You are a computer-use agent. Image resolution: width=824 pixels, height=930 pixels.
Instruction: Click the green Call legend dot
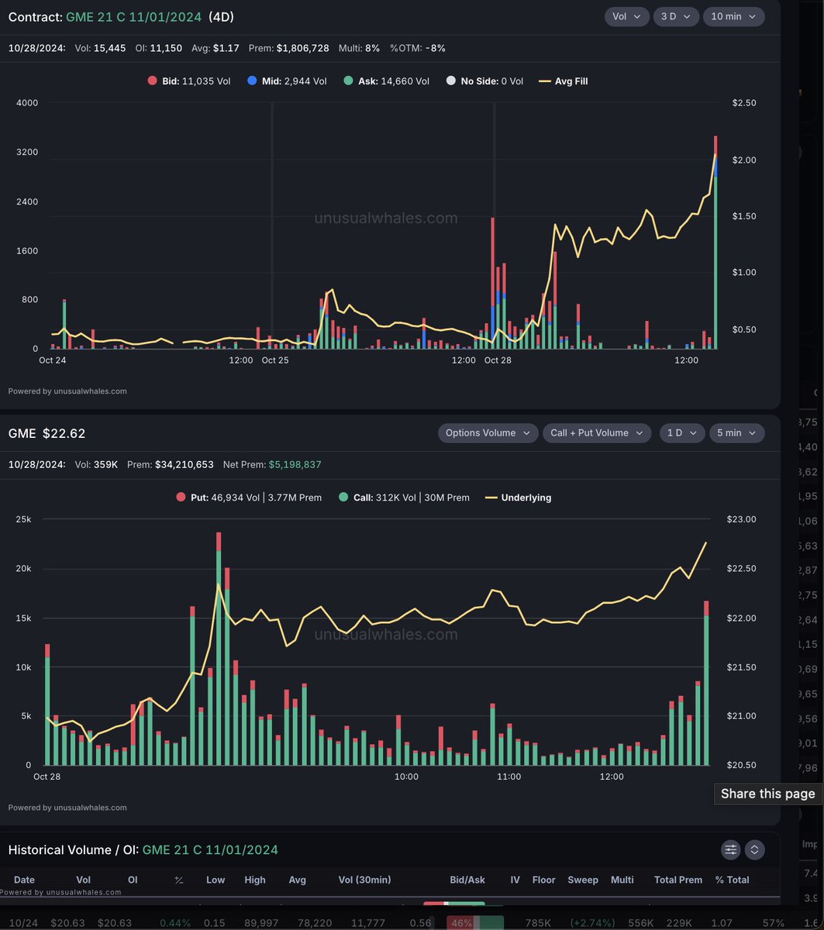click(343, 498)
